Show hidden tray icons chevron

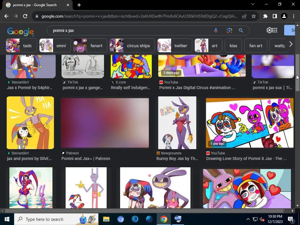248,219
